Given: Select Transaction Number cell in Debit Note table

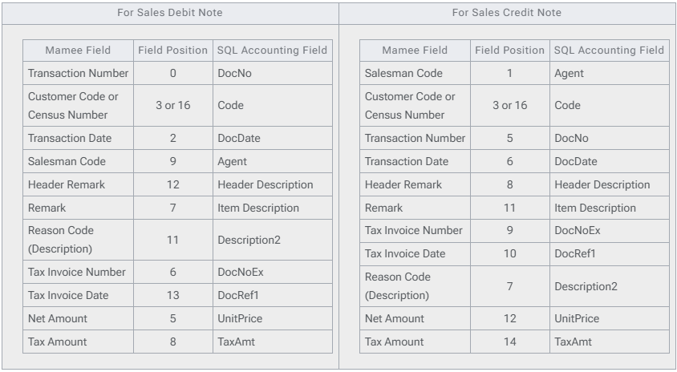Looking at the screenshot, I should coord(78,73).
